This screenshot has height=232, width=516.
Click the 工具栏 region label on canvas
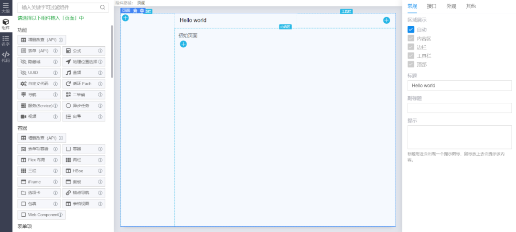[346, 11]
